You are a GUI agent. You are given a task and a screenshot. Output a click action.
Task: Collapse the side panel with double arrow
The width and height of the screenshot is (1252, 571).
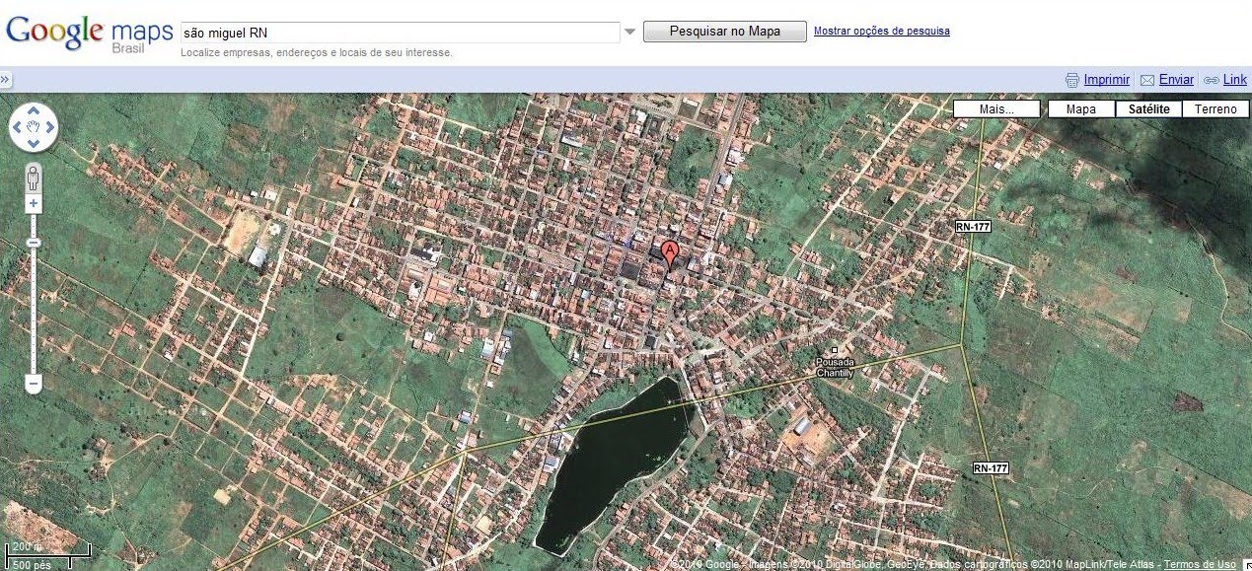pos(5,80)
